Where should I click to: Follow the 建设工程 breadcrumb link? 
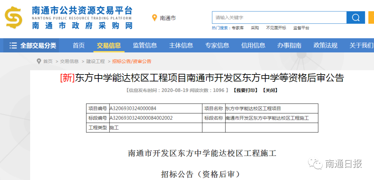click(x=96, y=61)
